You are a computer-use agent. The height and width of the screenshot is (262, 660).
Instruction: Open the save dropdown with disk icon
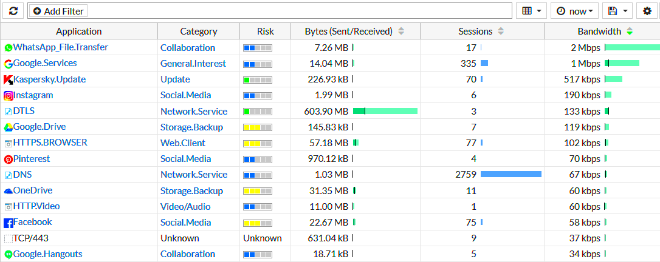617,11
